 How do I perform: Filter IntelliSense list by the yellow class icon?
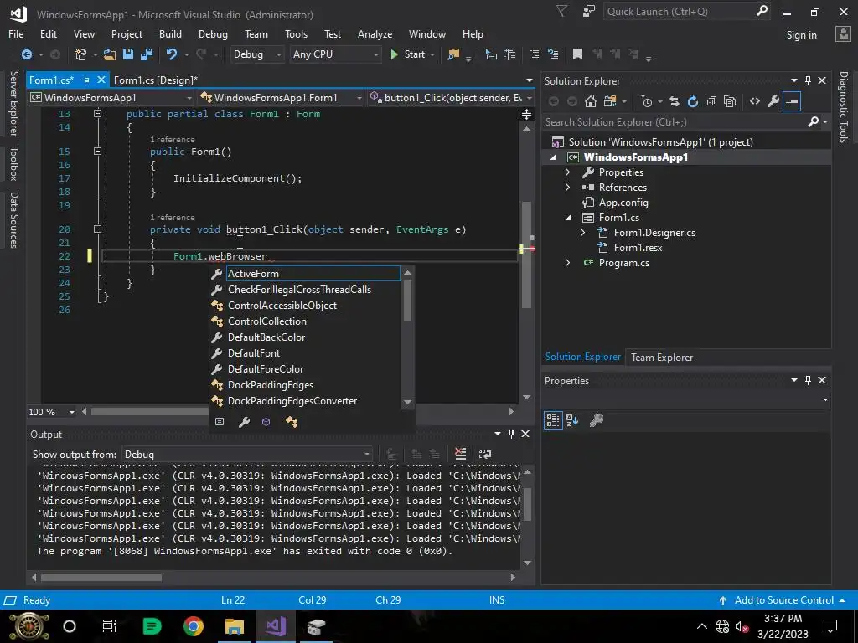pyautogui.click(x=292, y=422)
